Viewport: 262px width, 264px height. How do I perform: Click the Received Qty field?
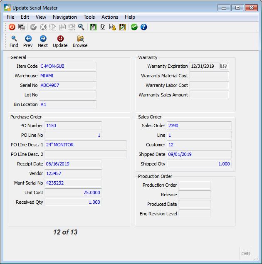[73, 202]
